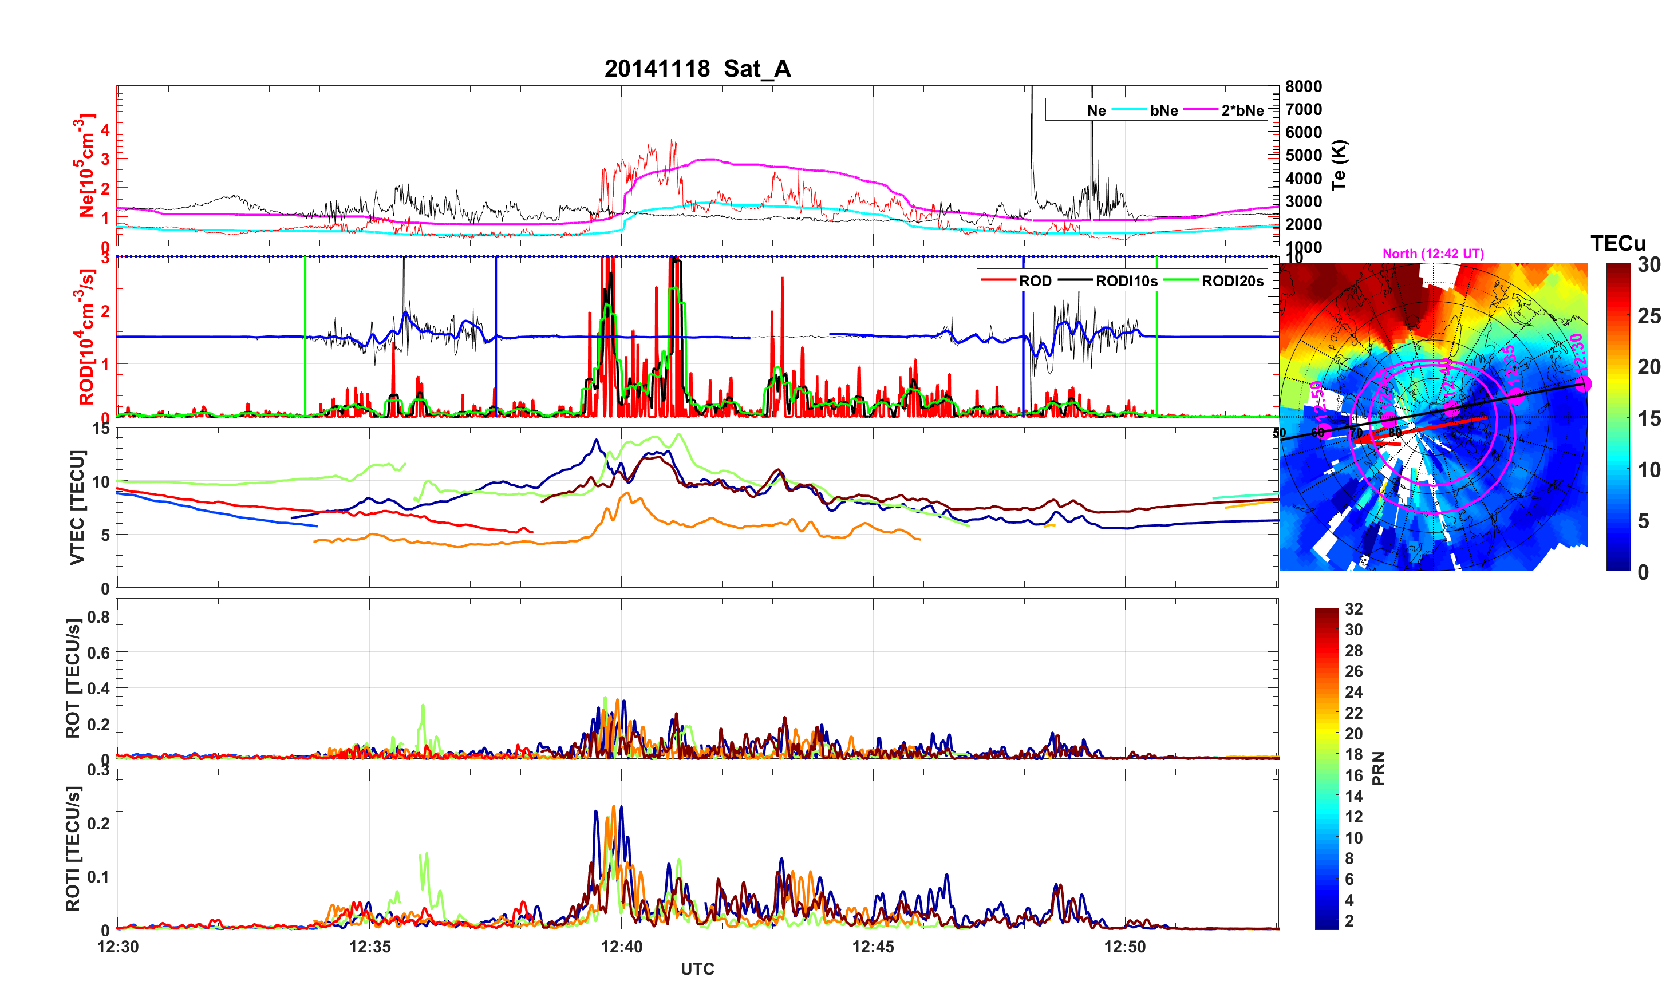Click the figure title 20141118 Sat_A
This screenshot has width=1662, height=1005.
[697, 69]
